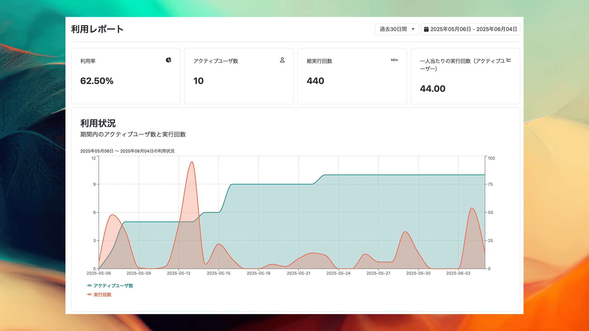Click the pie chart icon in 利用率 card

tap(168, 60)
